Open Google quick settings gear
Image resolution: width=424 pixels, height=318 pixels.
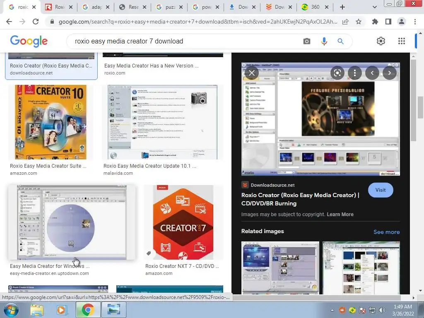click(x=381, y=41)
